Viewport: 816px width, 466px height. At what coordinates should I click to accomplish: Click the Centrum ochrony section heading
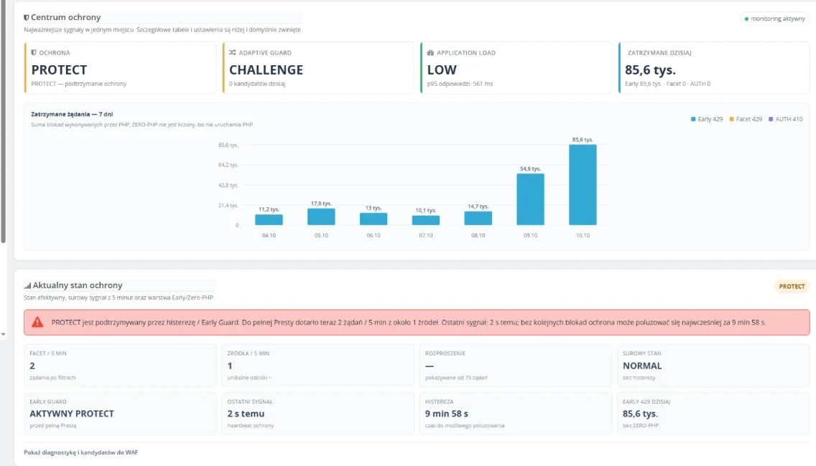point(65,18)
